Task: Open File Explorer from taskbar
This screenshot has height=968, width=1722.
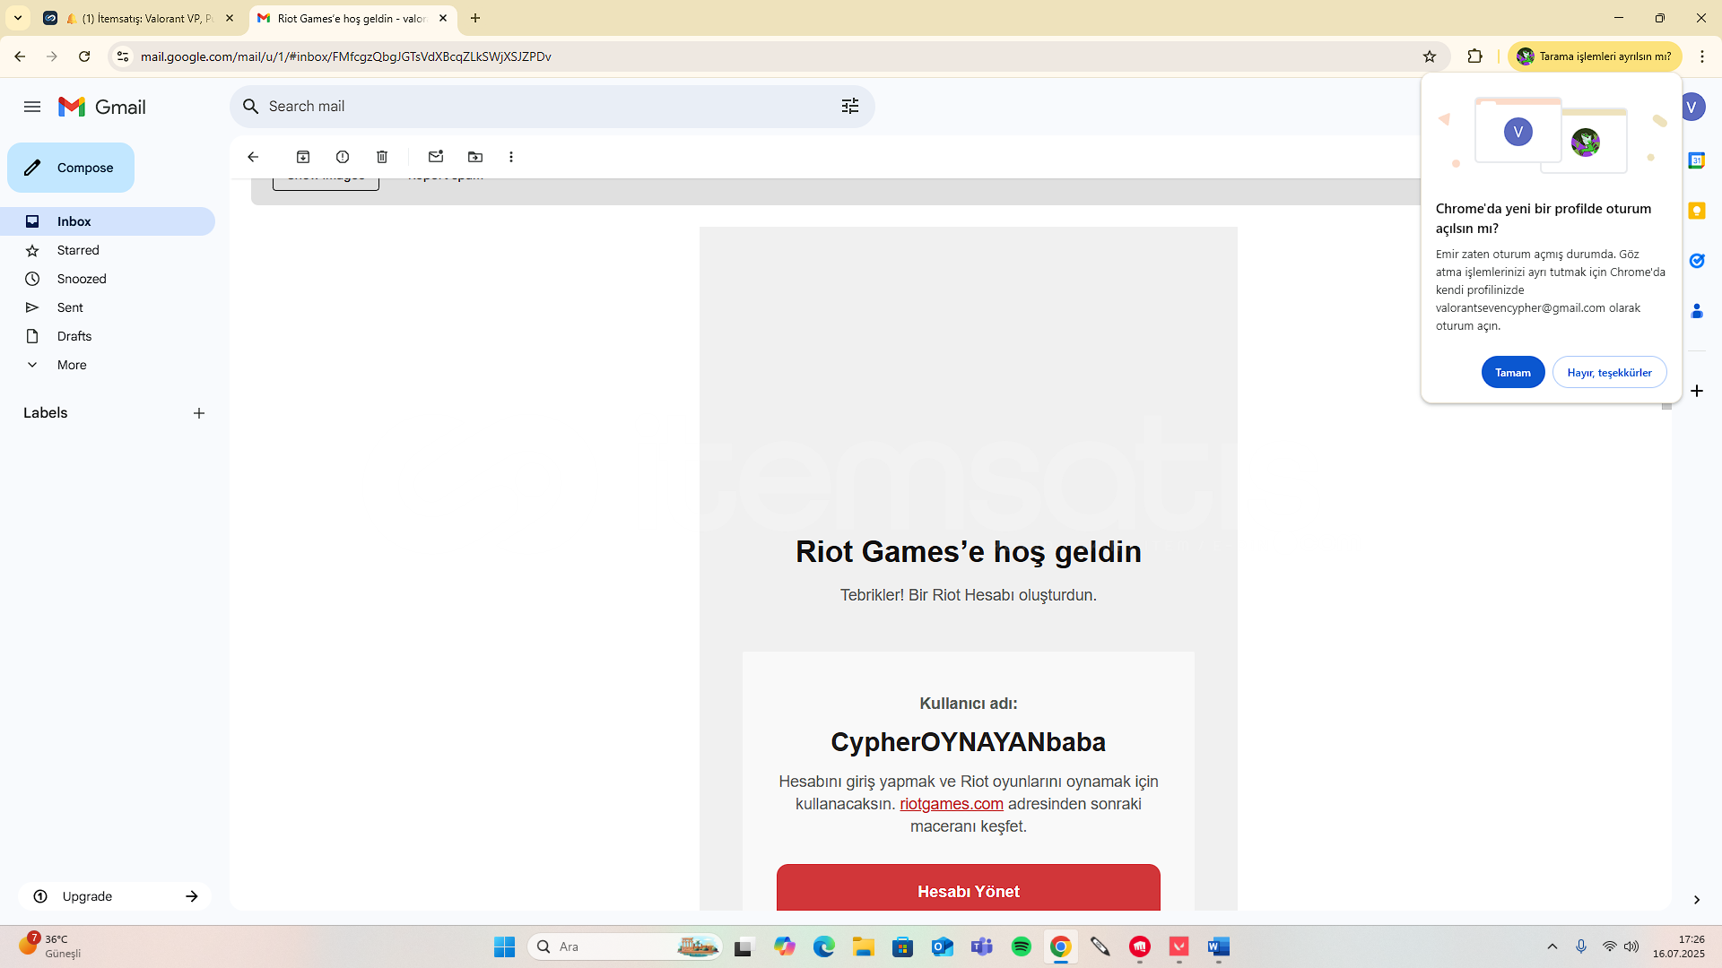Action: [863, 946]
